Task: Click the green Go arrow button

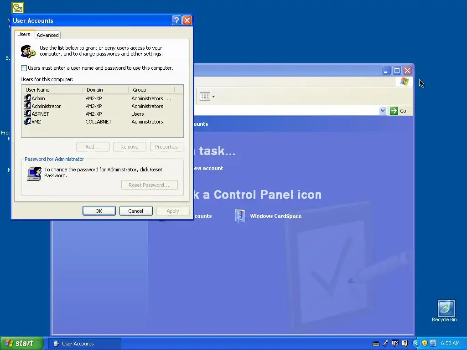Action: point(394,111)
